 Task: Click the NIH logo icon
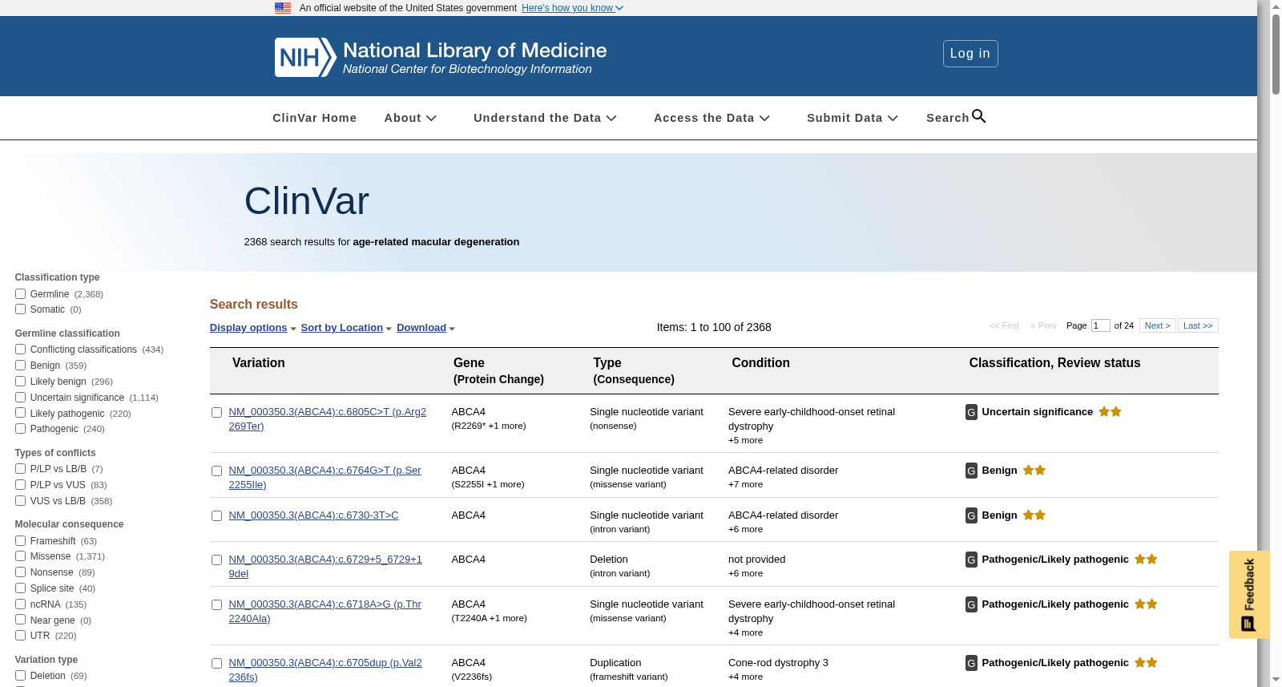305,57
